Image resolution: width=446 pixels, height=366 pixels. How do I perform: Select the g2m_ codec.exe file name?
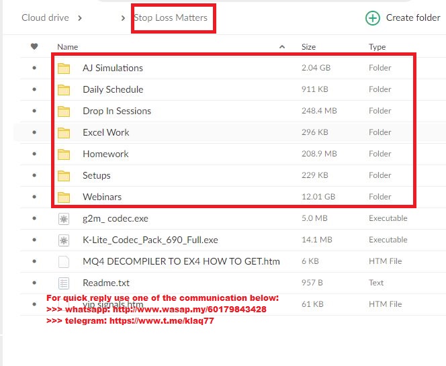(x=116, y=219)
